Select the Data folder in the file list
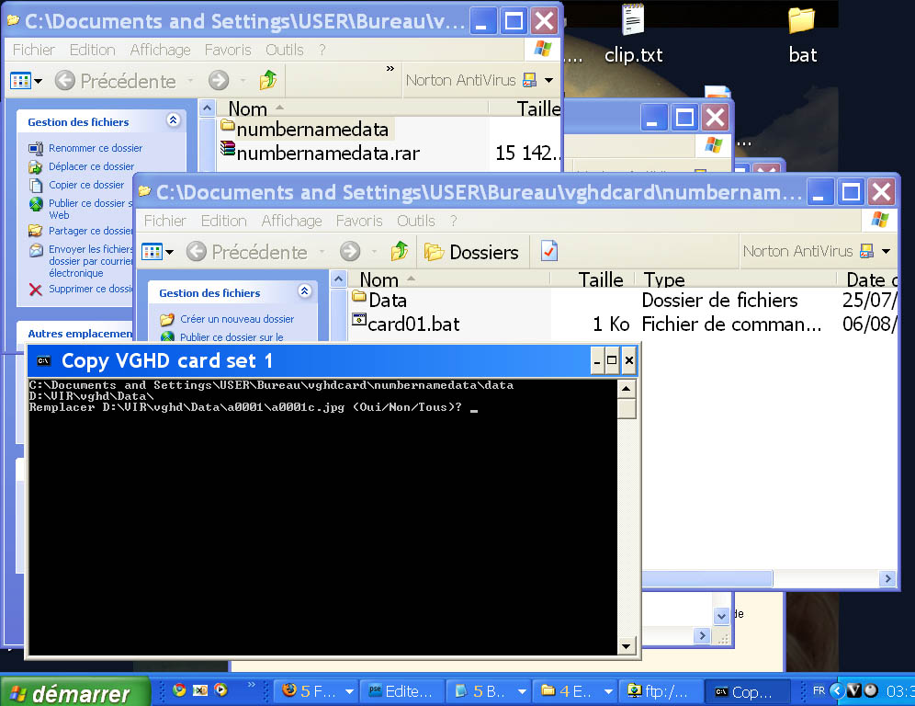 (x=386, y=300)
